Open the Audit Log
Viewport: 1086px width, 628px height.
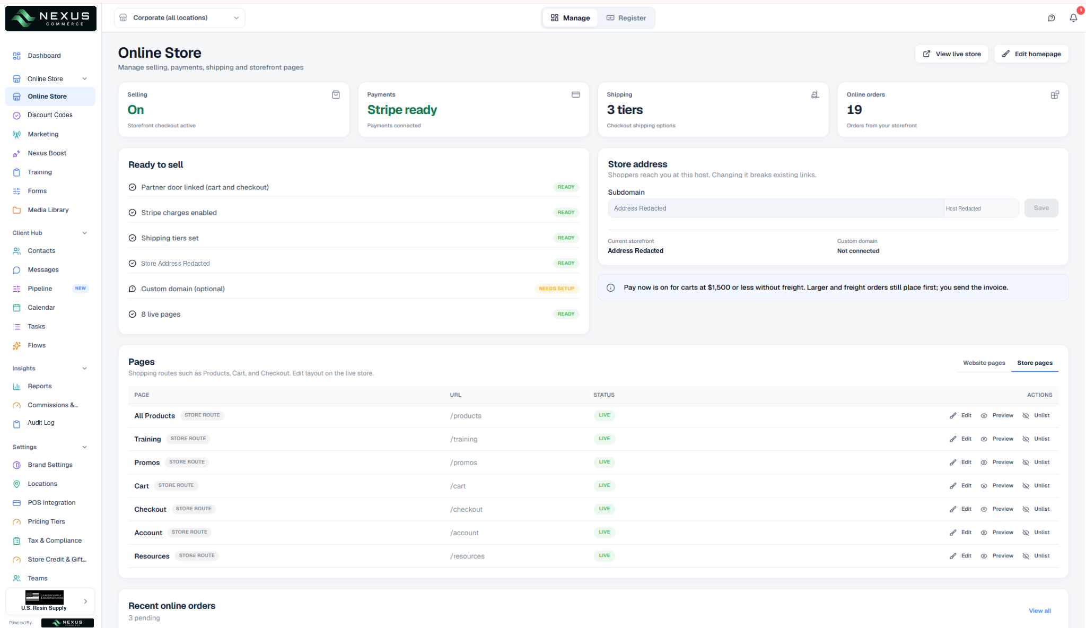click(41, 423)
